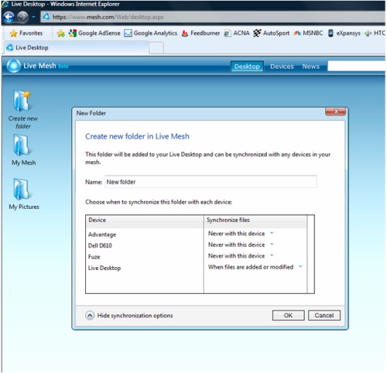Open the Google Analytics bookmark
This screenshot has width=387, height=373.
click(x=150, y=33)
